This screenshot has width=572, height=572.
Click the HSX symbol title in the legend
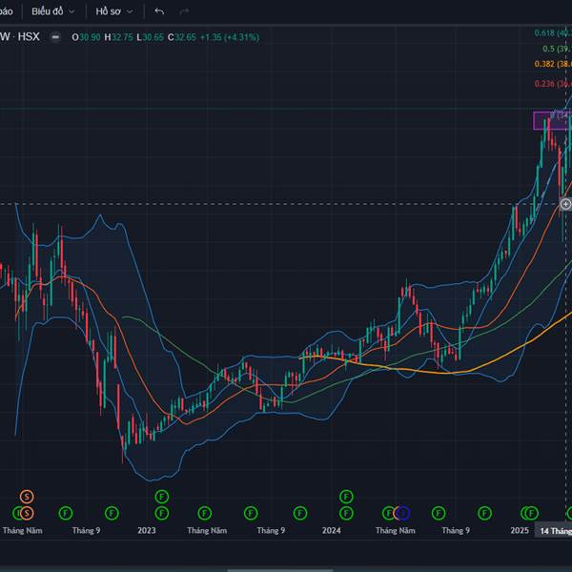click(29, 36)
